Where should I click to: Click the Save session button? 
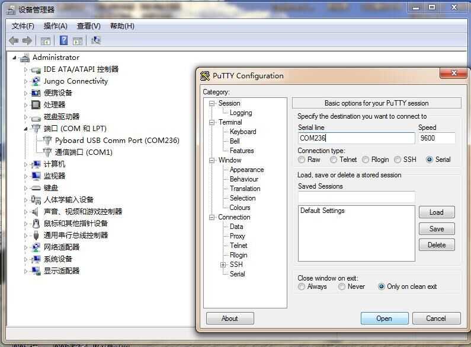coord(437,229)
